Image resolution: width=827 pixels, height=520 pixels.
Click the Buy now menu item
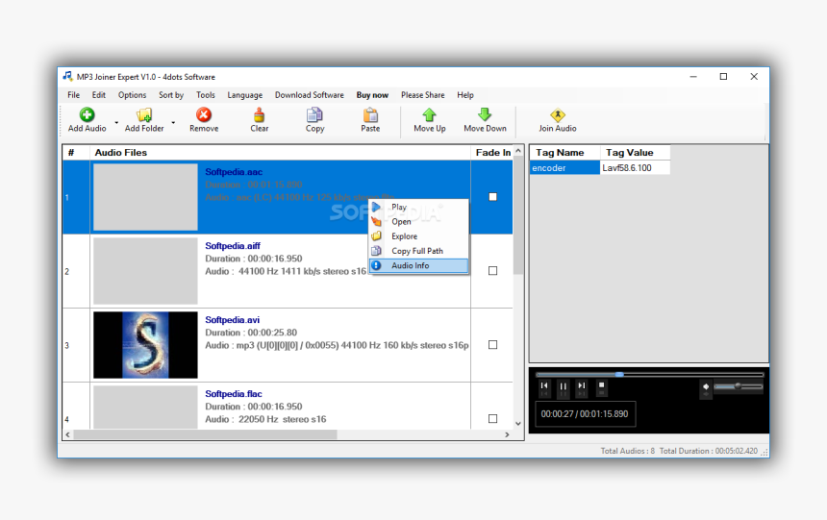point(372,95)
